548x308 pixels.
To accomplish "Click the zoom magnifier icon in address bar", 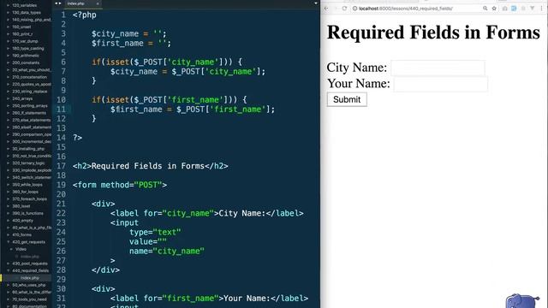I will point(485,9).
